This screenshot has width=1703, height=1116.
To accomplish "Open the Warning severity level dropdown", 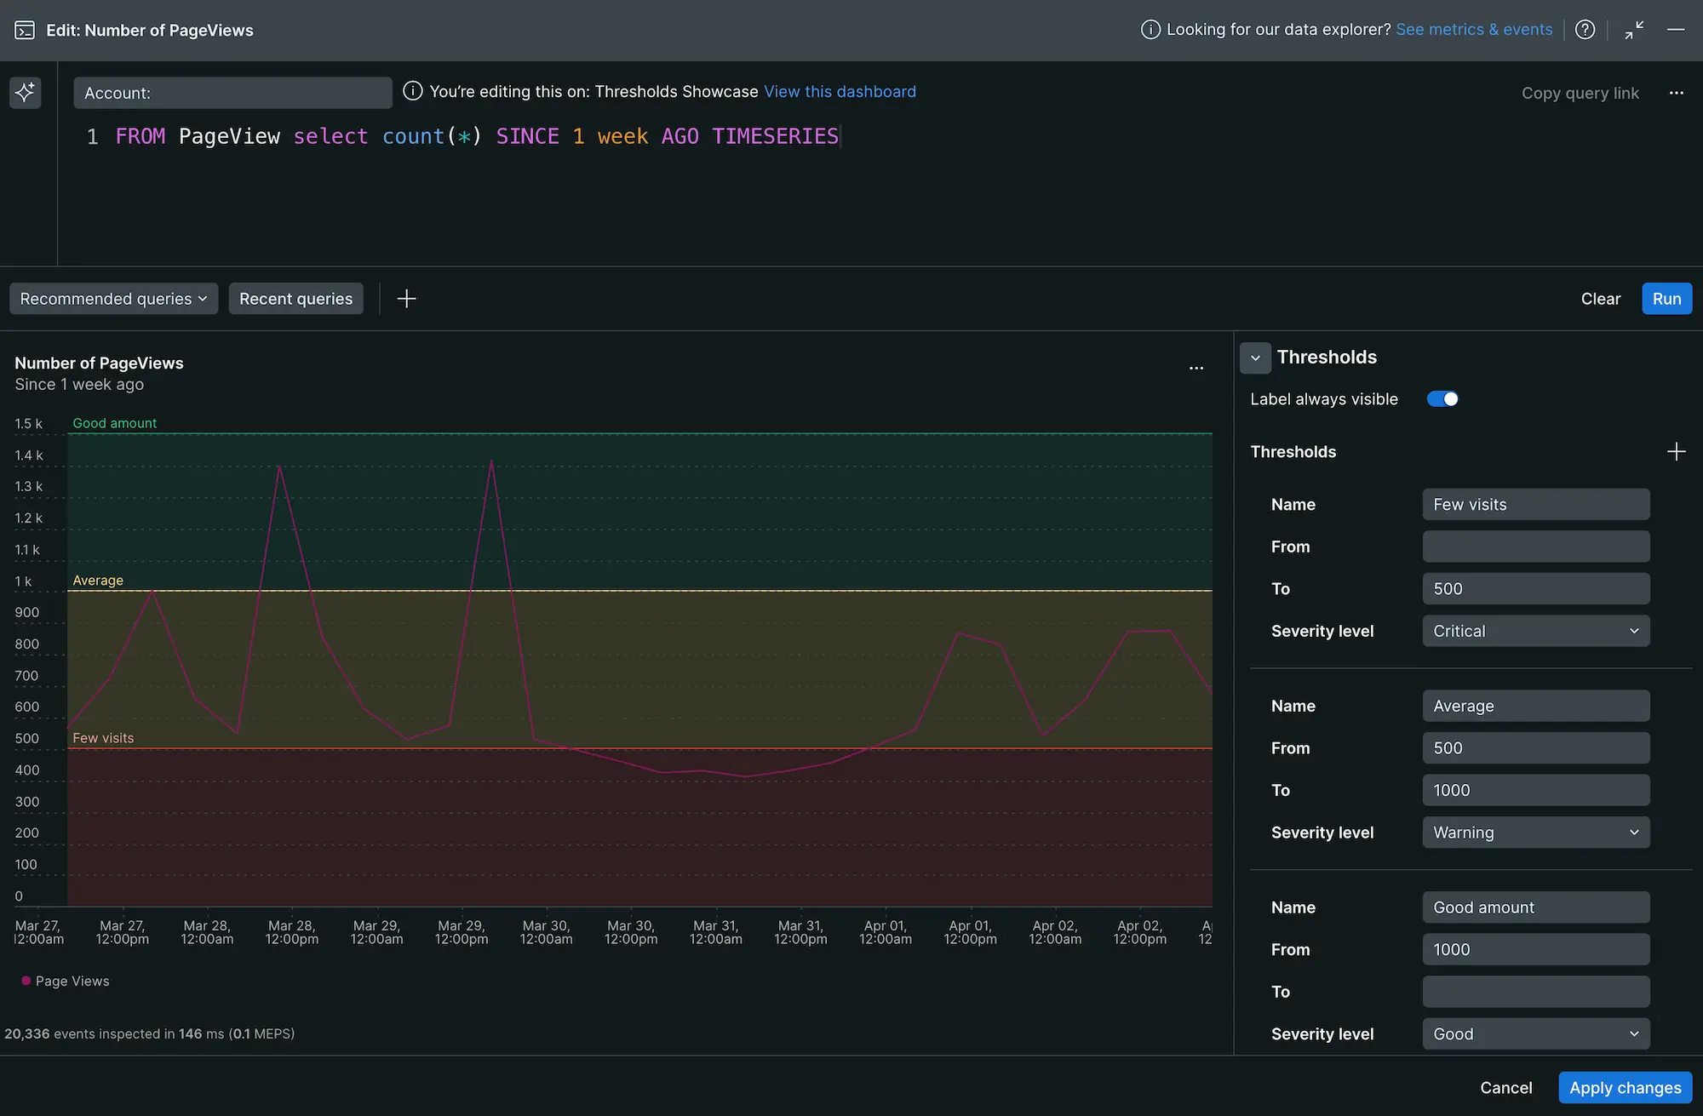I will click(1535, 833).
